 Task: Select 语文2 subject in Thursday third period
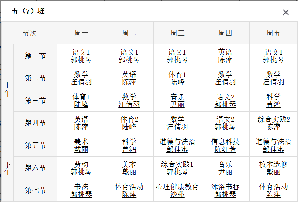(x=225, y=97)
